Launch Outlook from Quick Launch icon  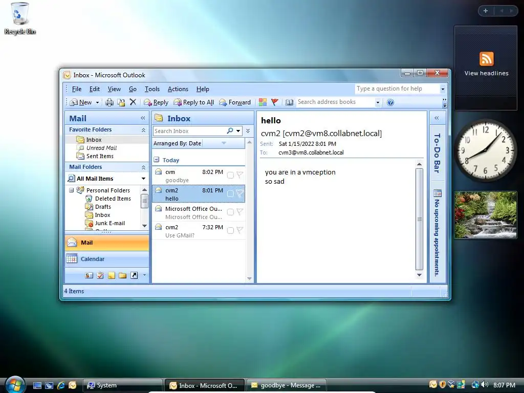pyautogui.click(x=73, y=385)
